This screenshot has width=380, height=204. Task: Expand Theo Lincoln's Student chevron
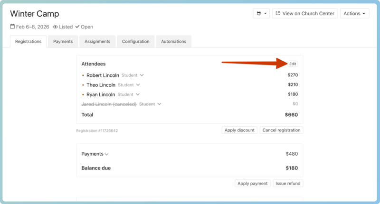tap(138, 85)
